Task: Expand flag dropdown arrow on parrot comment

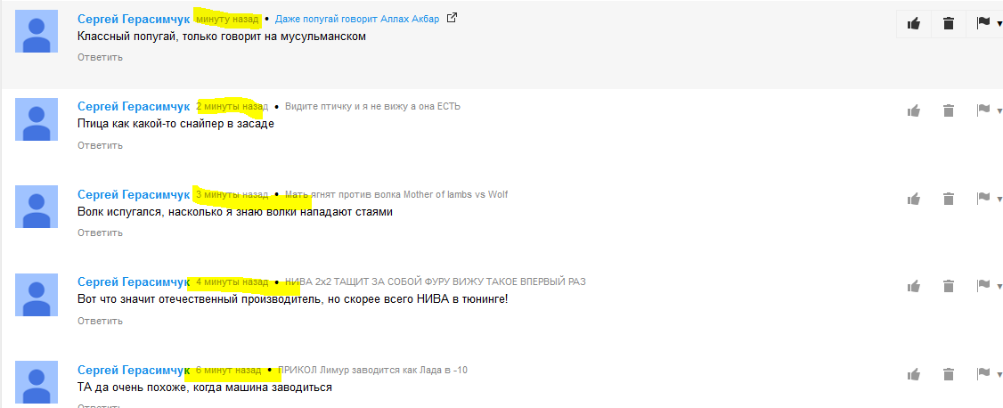Action: (999, 24)
